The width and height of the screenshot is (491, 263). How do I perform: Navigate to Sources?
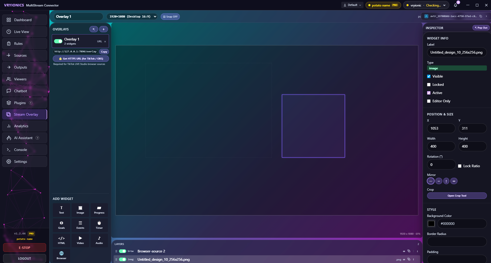click(24, 55)
